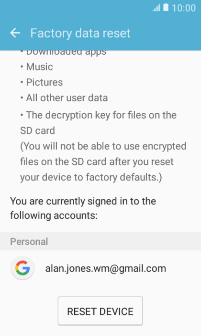201x336 pixels.
Task: Tap the Factory data reset title
Action: pos(80,33)
